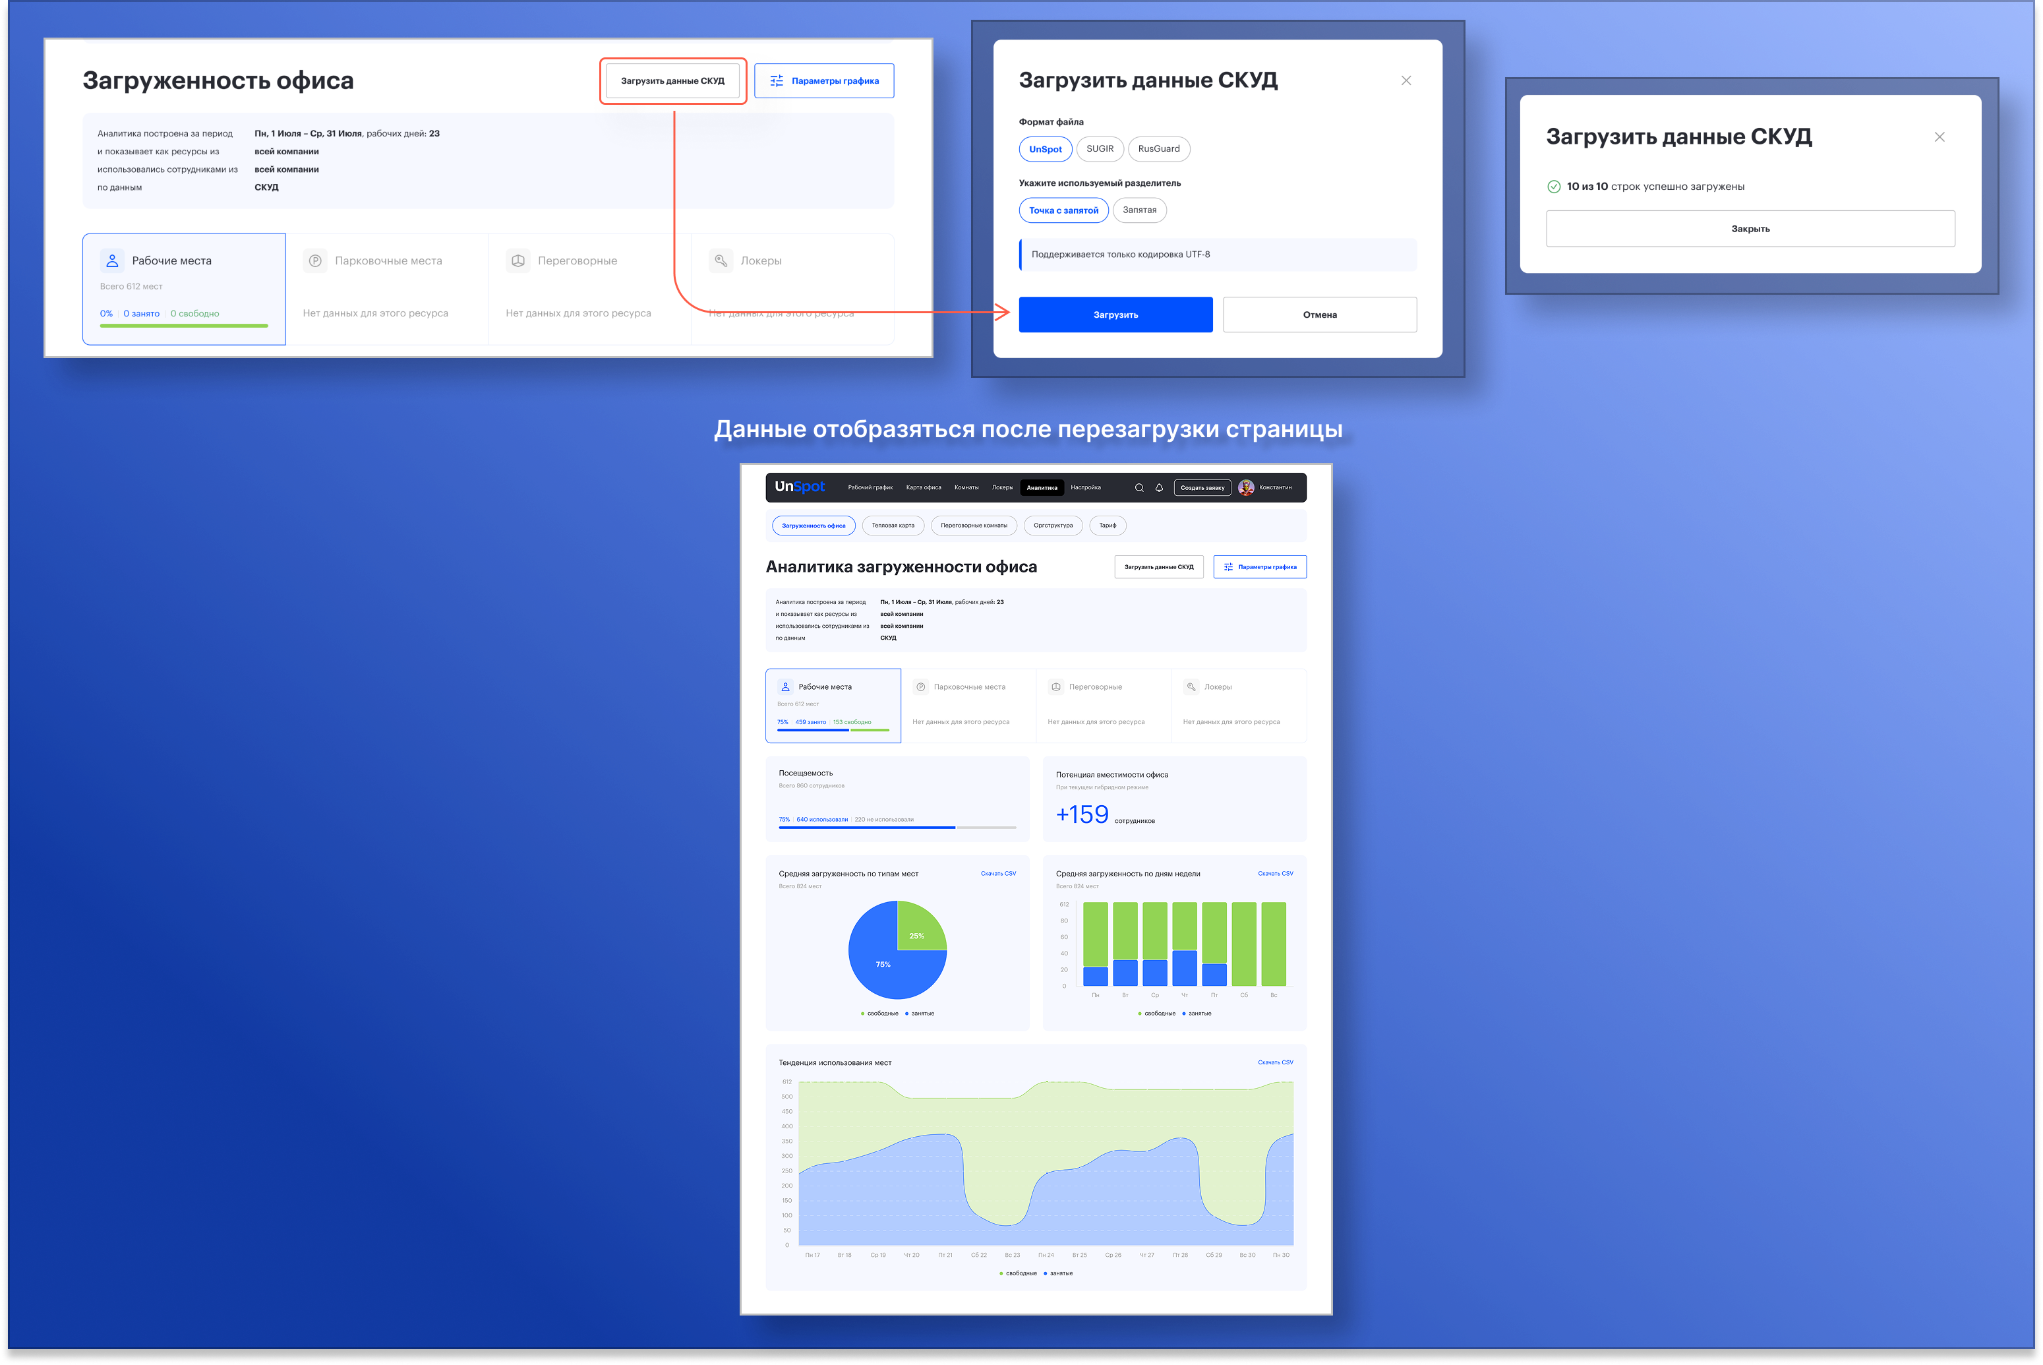The image size is (2043, 1365).
Task: Open Настройка in the top navigation
Action: tap(1085, 487)
